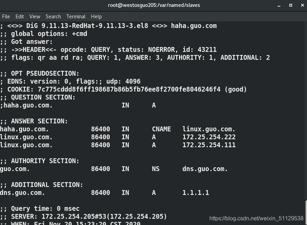Viewport: 307px width, 225px height.
Task: Click the terminal scrollbar thumb
Action: 306,213
